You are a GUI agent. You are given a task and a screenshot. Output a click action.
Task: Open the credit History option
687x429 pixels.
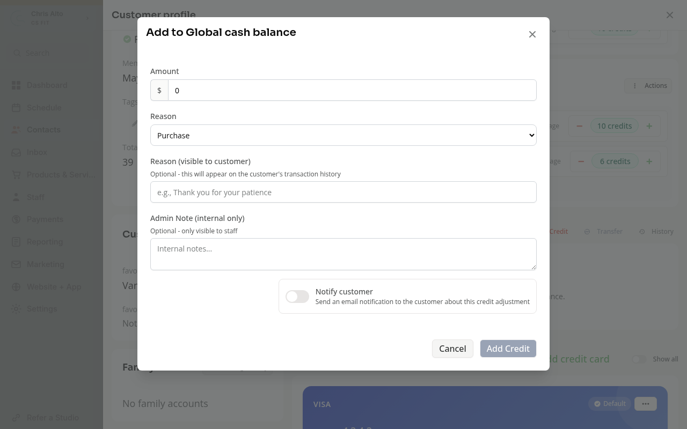[656, 232]
